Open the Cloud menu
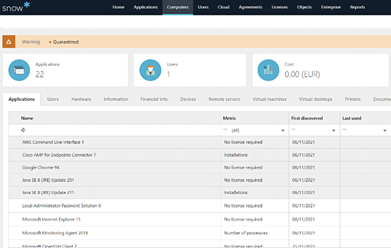 click(x=223, y=7)
